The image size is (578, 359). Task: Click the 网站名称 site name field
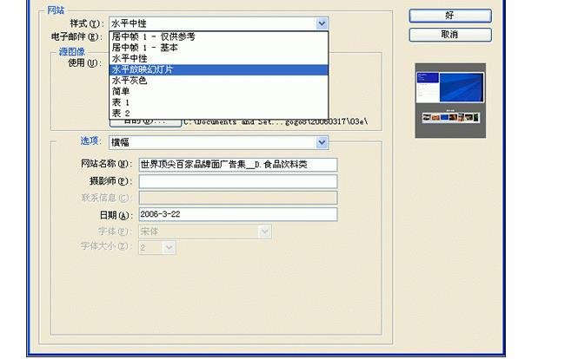pyautogui.click(x=237, y=165)
